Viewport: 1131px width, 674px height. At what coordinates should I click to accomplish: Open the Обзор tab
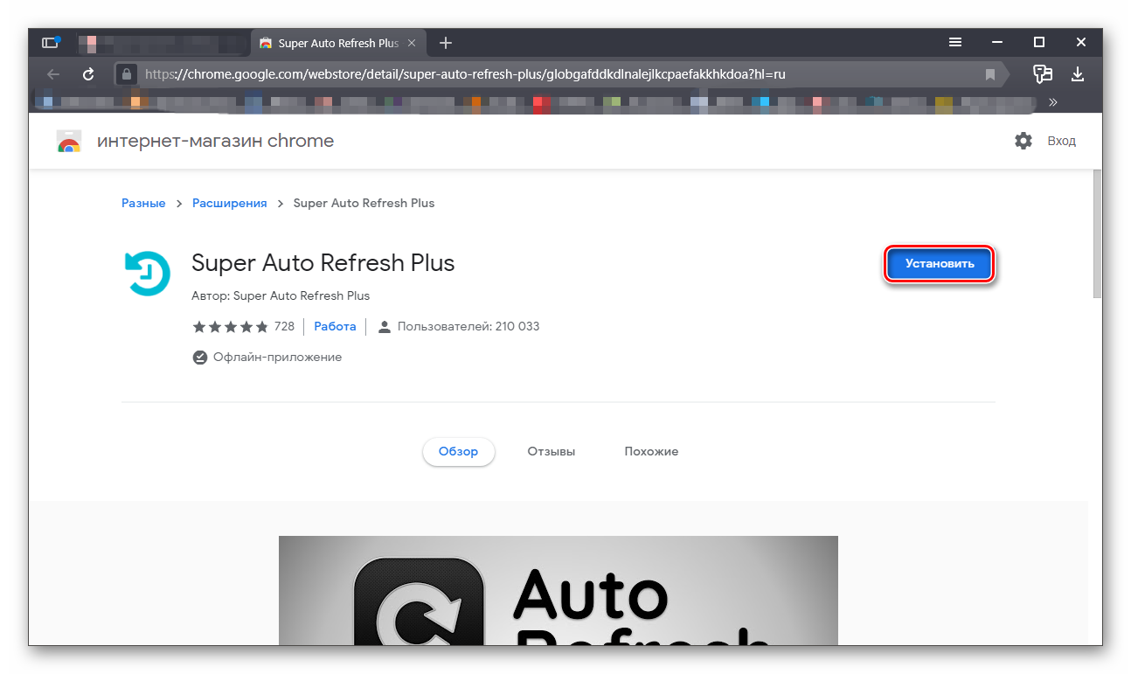459,452
